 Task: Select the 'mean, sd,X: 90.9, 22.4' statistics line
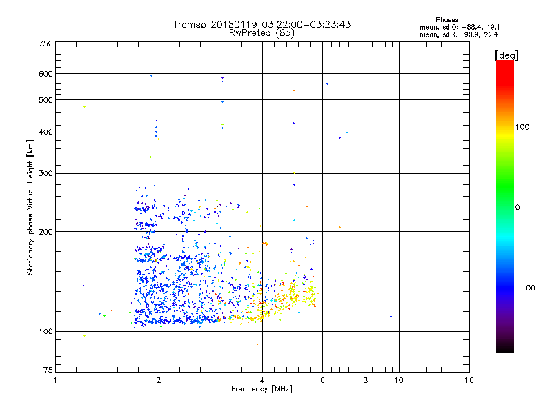coord(459,34)
